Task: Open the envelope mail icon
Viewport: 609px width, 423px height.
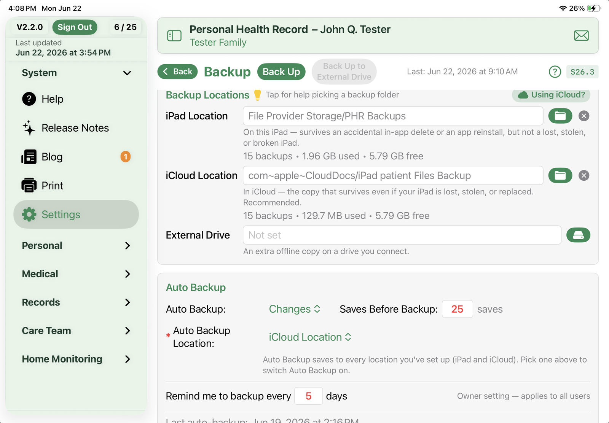Action: (x=581, y=36)
